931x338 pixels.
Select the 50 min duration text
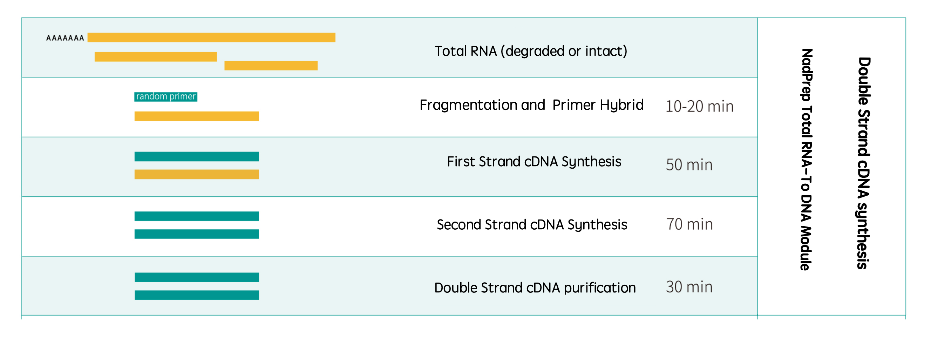pyautogui.click(x=689, y=165)
